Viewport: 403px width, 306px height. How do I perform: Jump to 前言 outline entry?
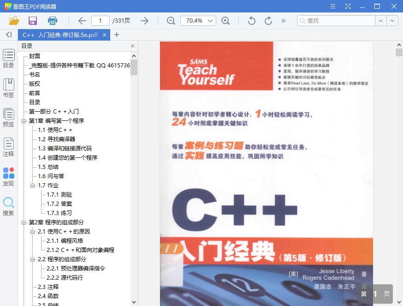35,93
